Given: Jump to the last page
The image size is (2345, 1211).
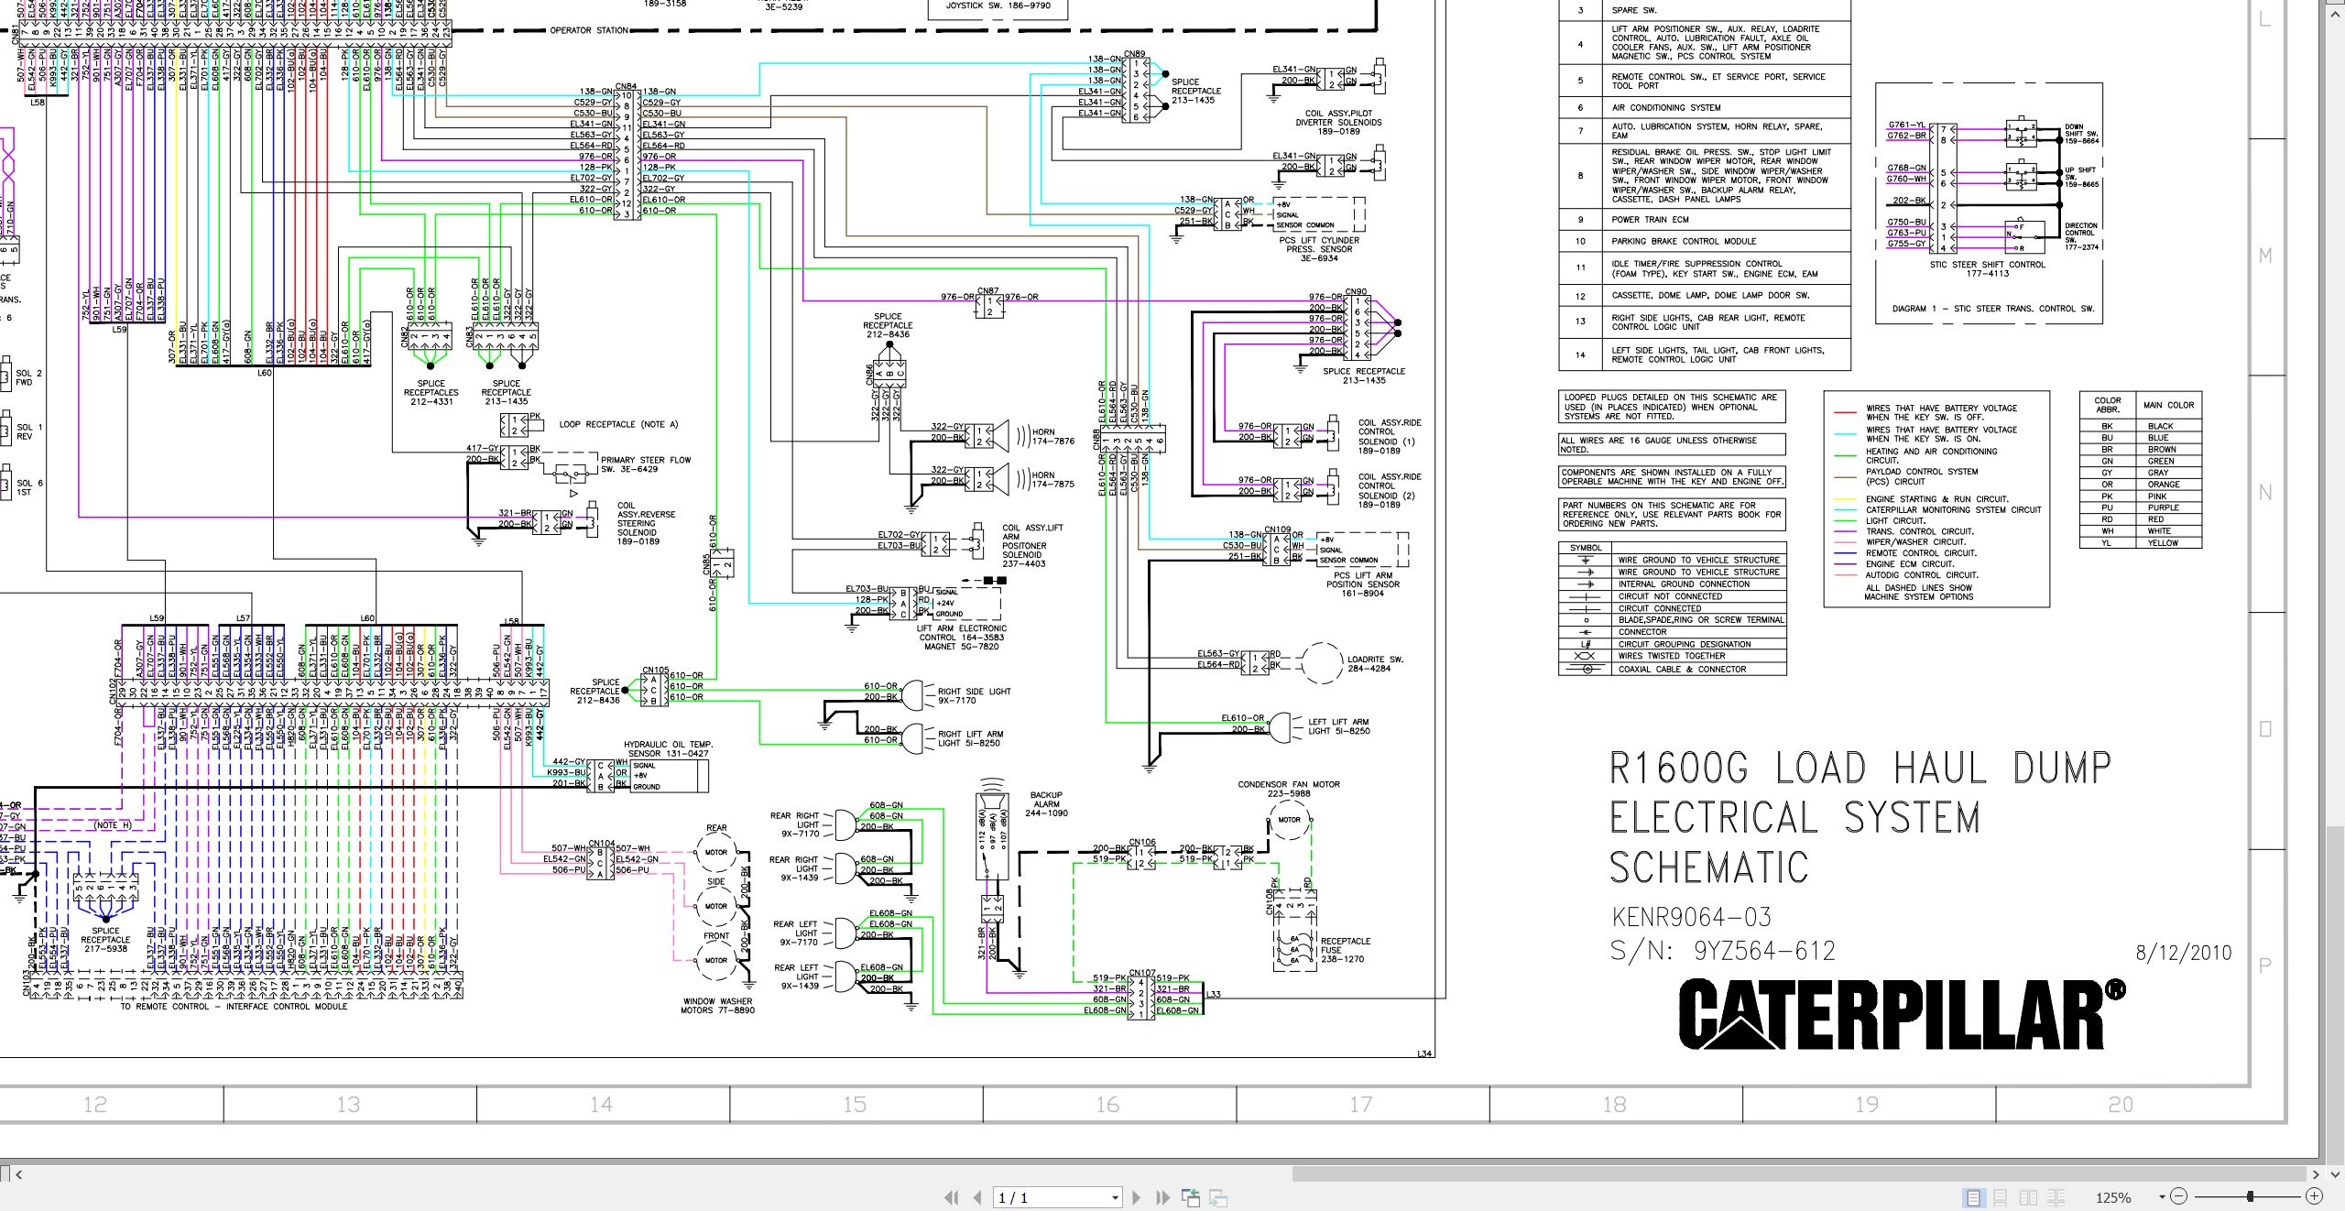Looking at the screenshot, I should pyautogui.click(x=1163, y=1197).
